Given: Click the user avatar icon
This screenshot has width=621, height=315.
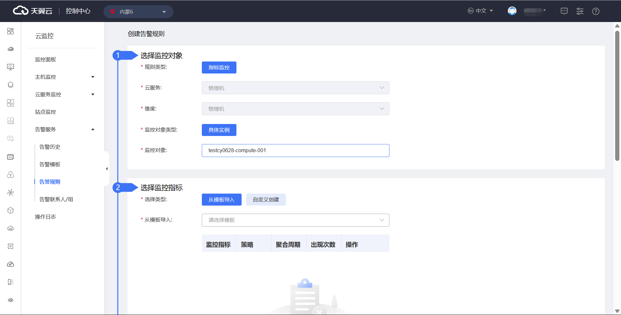Looking at the screenshot, I should tap(512, 11).
